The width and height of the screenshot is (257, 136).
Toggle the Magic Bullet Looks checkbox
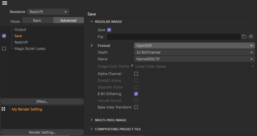[4, 49]
